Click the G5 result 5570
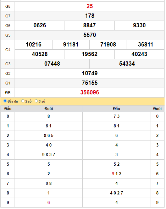The width and height of the screenshot is (166, 209). pyautogui.click(x=90, y=35)
